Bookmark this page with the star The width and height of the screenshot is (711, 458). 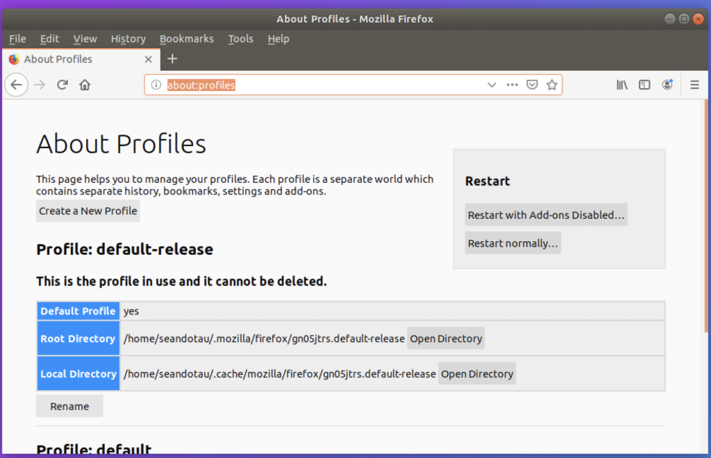pos(552,85)
